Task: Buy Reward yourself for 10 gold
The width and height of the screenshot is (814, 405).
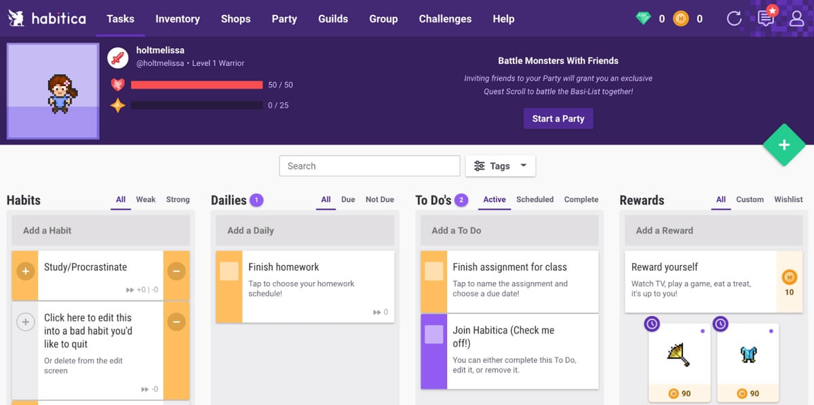Action: [x=789, y=282]
